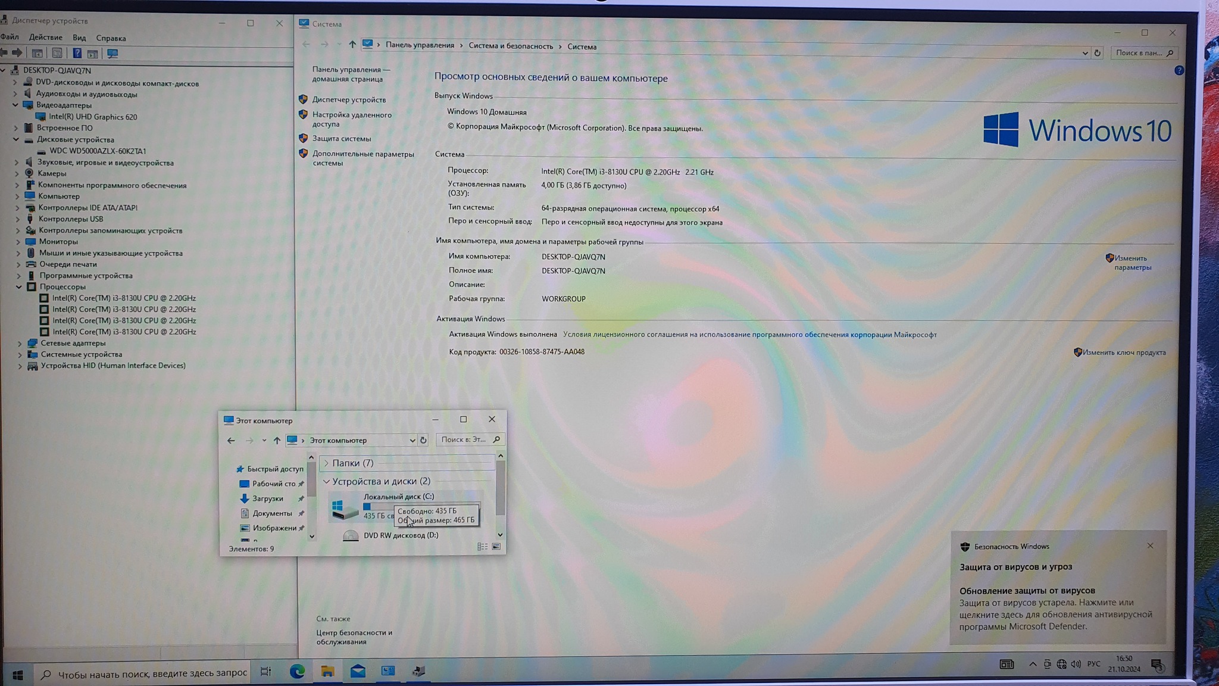Open the Вид menu in Device Manager

79,38
